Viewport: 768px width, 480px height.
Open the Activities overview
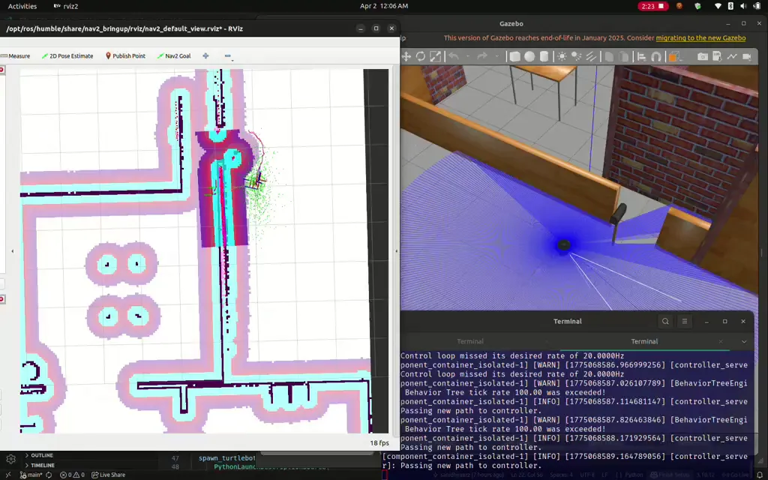[x=22, y=6]
